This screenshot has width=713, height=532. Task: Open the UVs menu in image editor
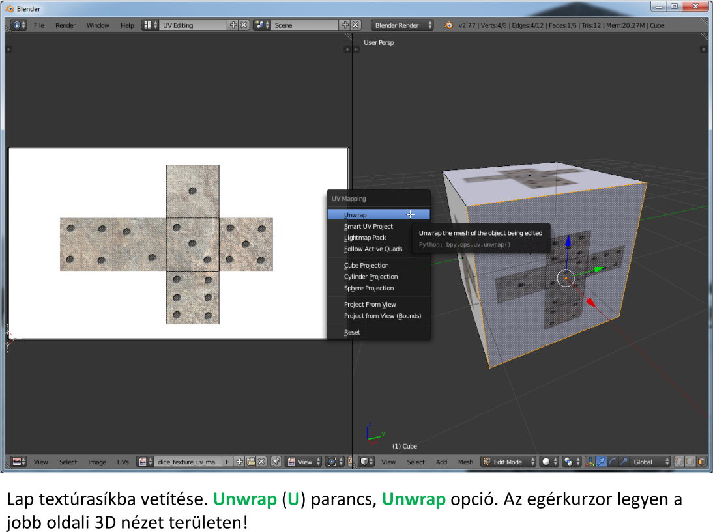pos(123,462)
